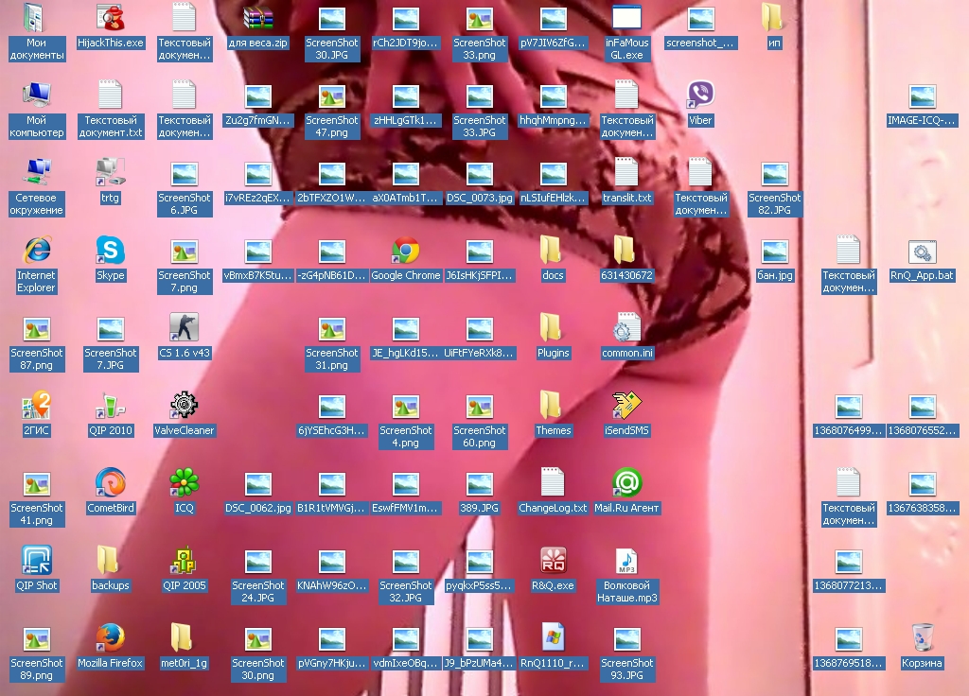The height and width of the screenshot is (696, 969).
Task: Launch Mozilla Firefox shortcut
Action: click(x=110, y=638)
